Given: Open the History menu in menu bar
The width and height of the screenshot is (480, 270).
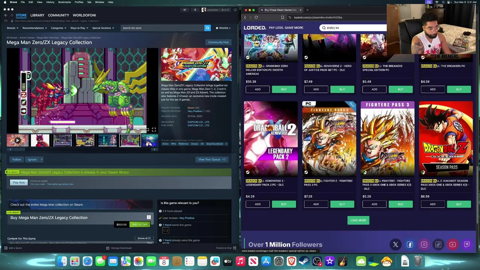Looking at the screenshot, I should coord(50,2).
